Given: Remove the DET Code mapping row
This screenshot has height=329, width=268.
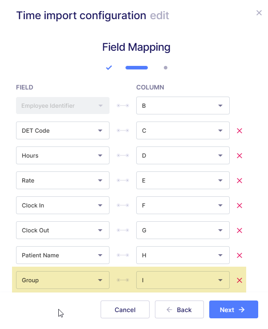Looking at the screenshot, I should 239,131.
